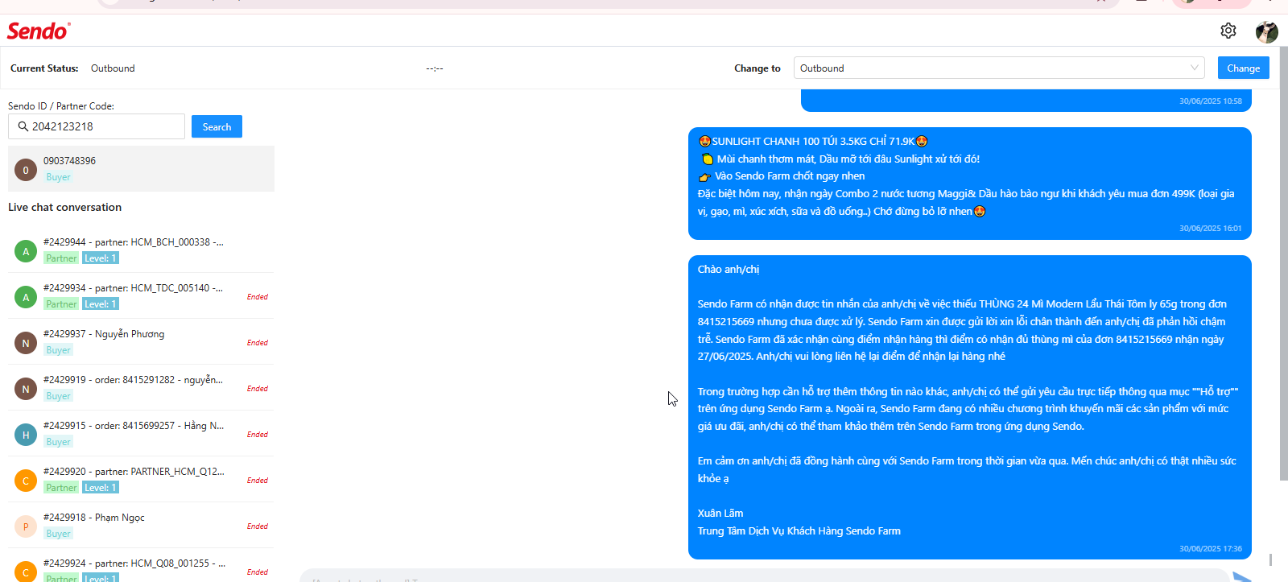
Task: Click timestamp 30/06/2025 16:01
Action: point(1210,229)
